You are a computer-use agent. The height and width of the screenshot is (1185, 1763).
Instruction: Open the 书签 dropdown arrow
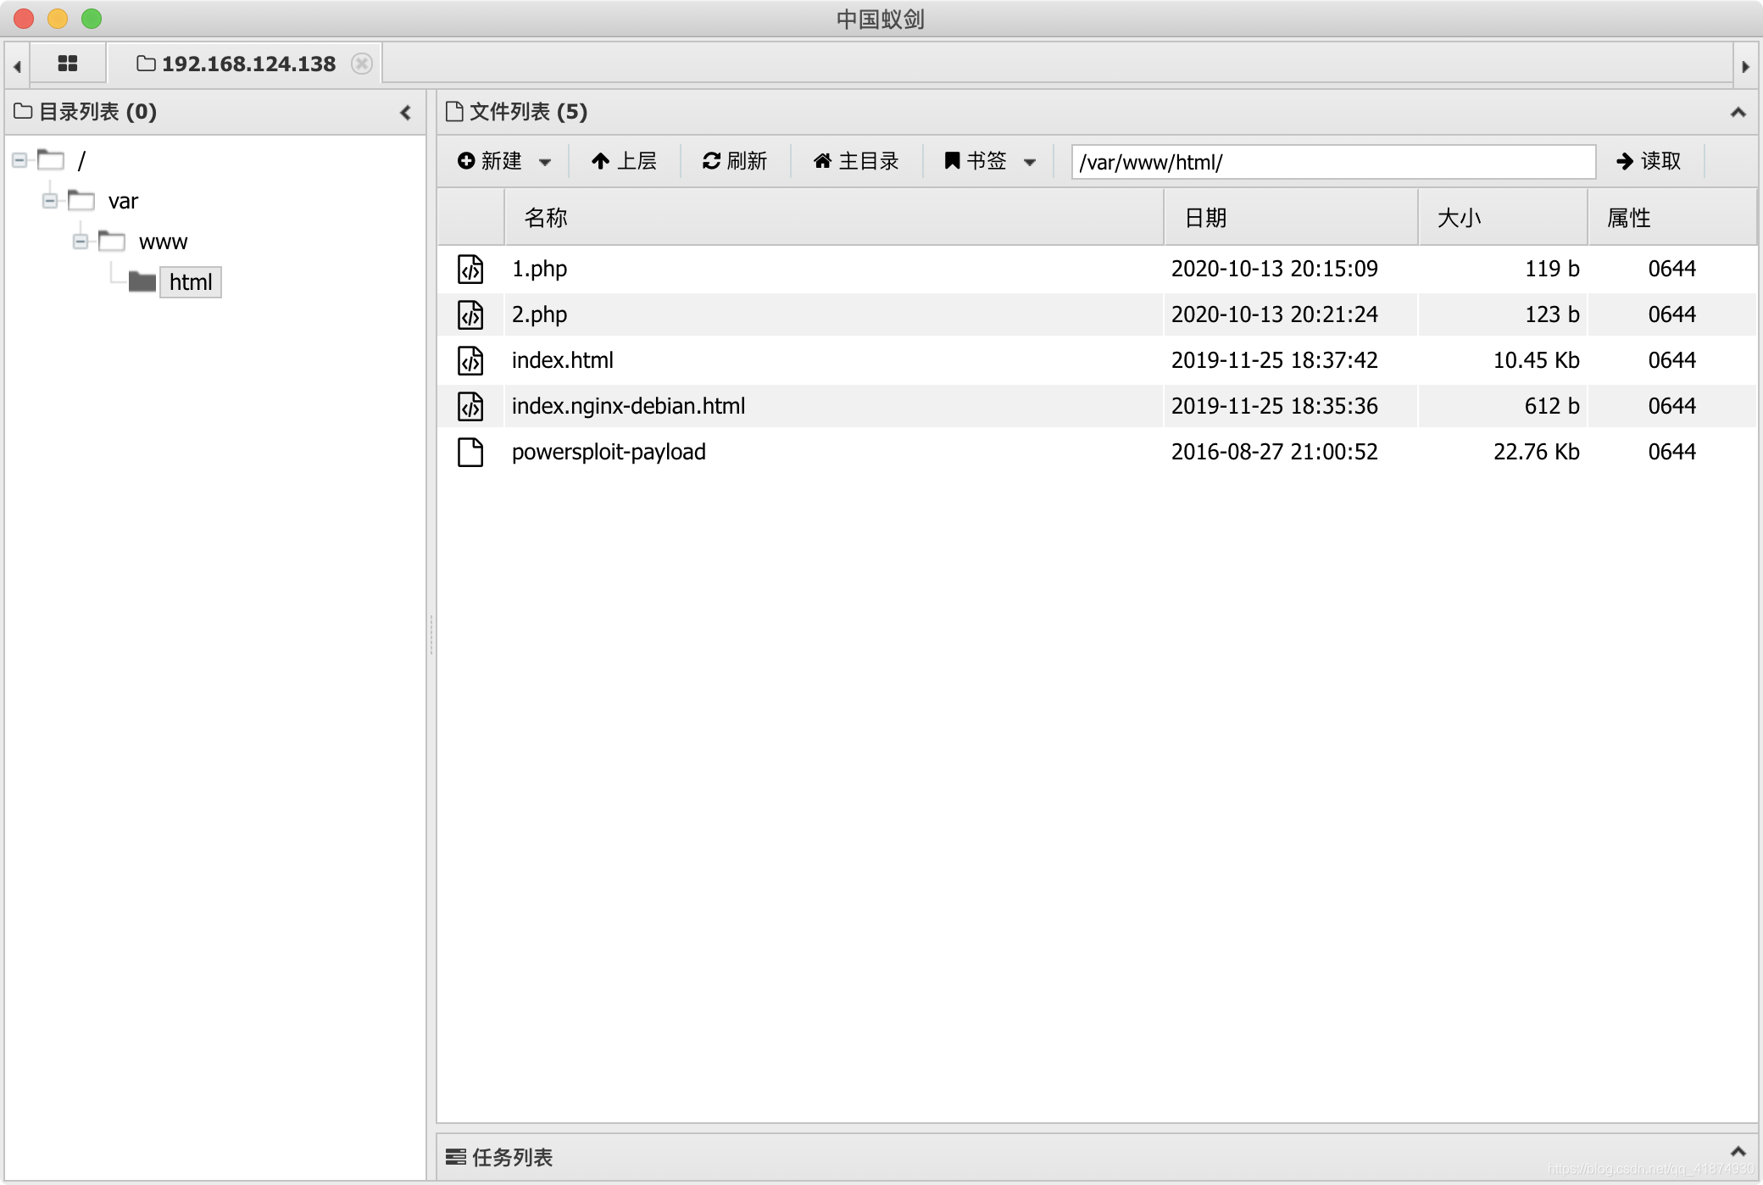click(x=1030, y=162)
